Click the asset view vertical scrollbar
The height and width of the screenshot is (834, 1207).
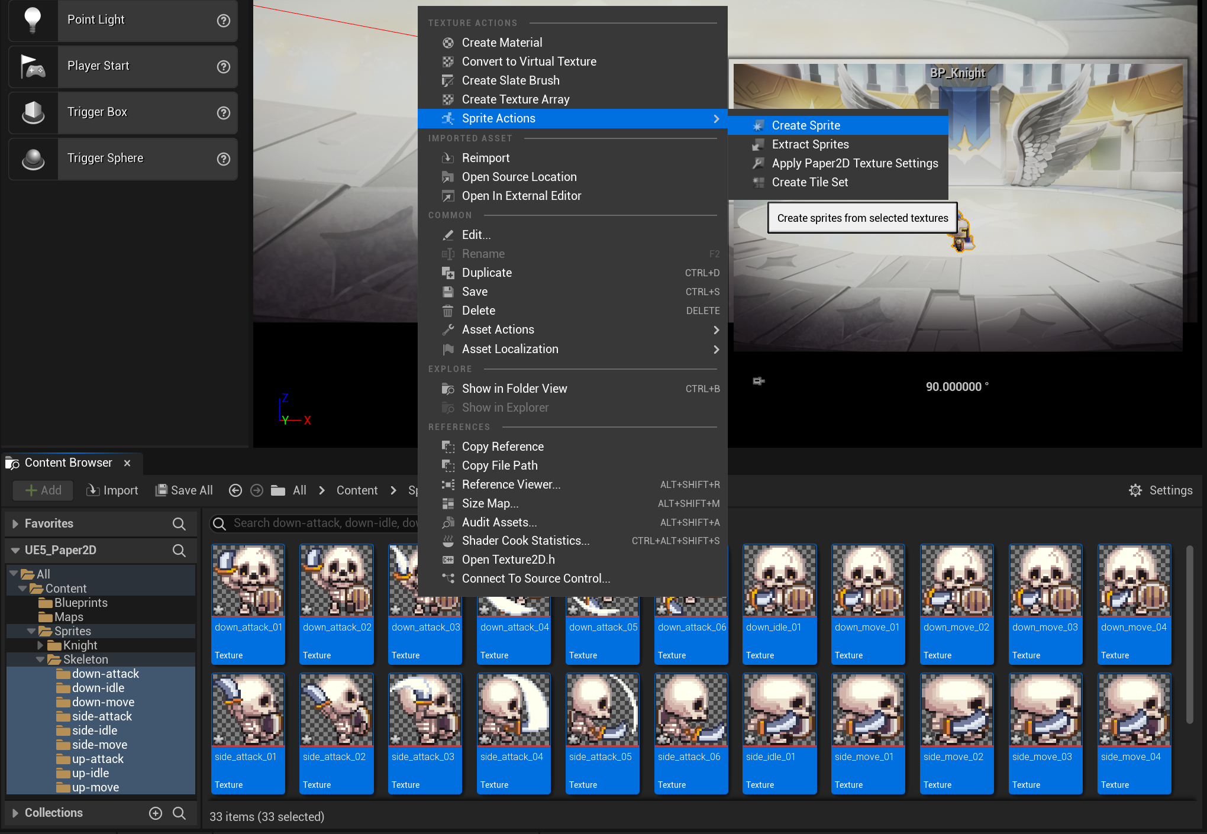pos(1189,635)
